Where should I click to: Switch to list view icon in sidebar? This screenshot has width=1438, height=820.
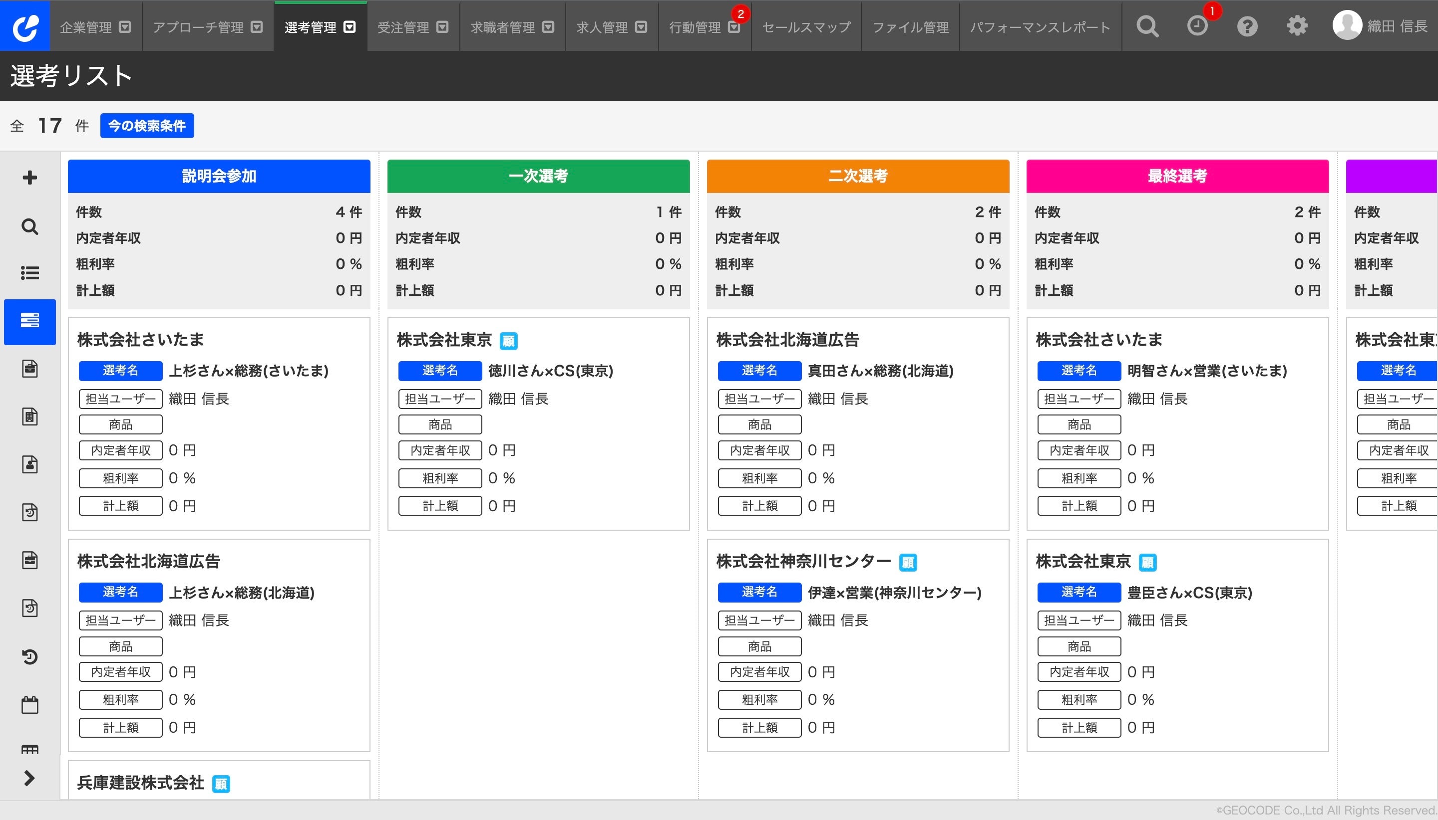[29, 273]
